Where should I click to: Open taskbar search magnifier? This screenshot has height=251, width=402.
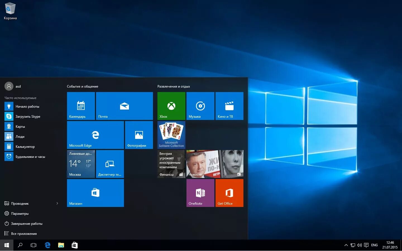[x=20, y=245]
